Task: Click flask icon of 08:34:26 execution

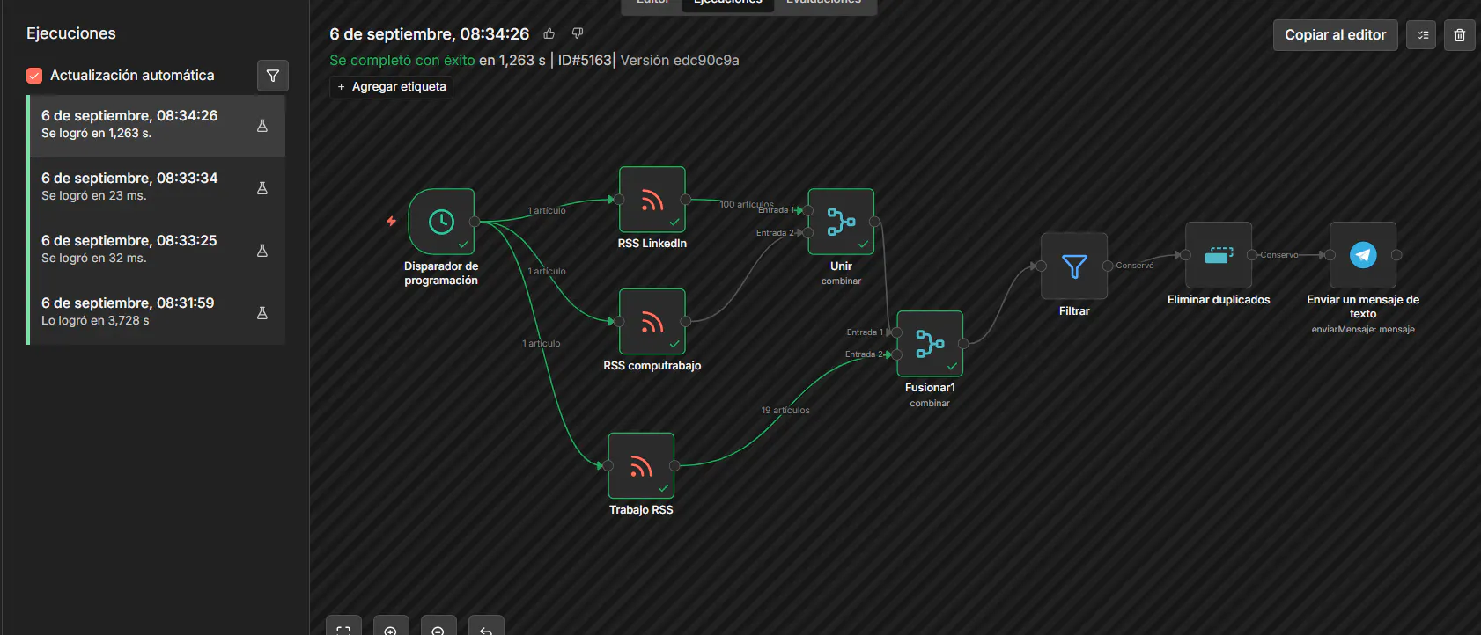Action: coord(262,126)
